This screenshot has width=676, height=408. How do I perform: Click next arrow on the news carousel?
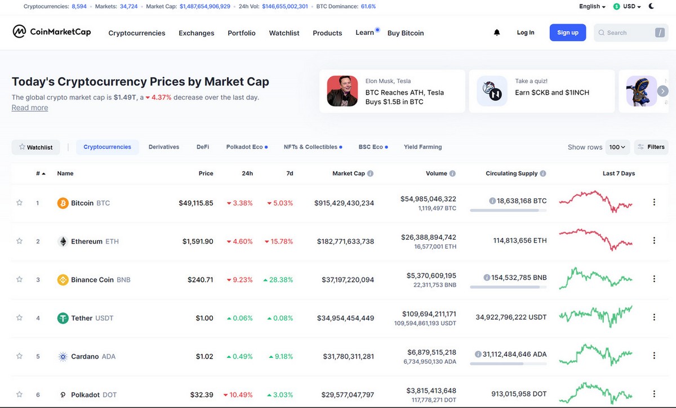[x=663, y=91]
